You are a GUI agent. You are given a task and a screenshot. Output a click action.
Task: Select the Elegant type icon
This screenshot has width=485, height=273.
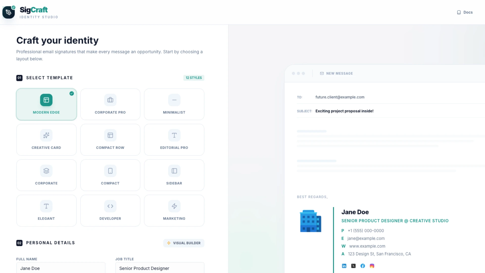pos(46,206)
